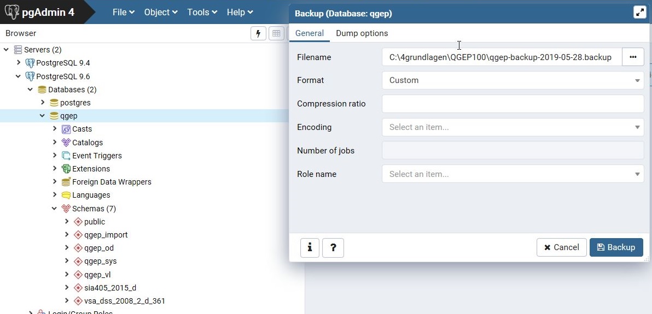Click the qgep database icon

(x=54, y=116)
